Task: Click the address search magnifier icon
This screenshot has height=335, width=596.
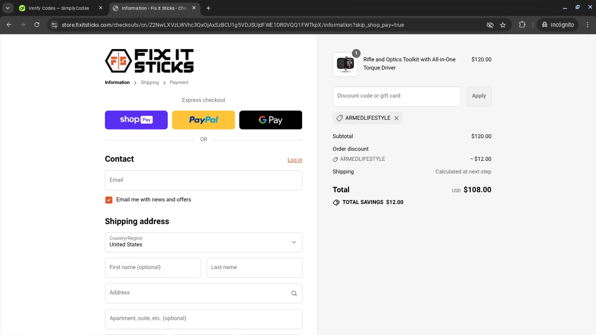Action: [x=294, y=293]
